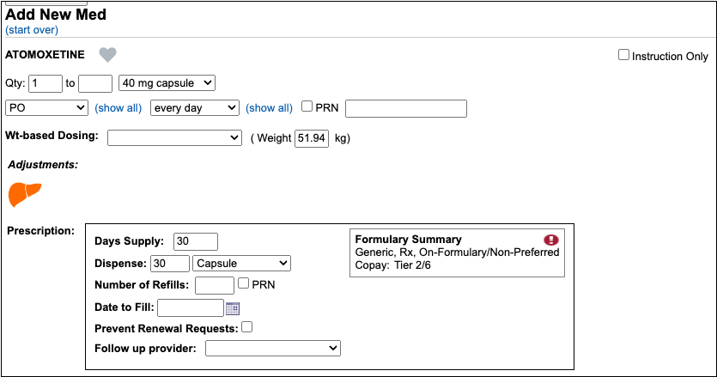Image resolution: width=717 pixels, height=377 pixels.
Task: Click the Days Supply input field
Action: click(x=195, y=242)
